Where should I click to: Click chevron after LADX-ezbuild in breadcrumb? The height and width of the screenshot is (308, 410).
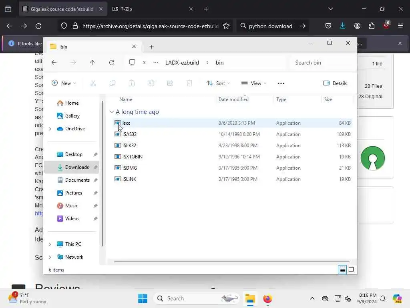[207, 63]
